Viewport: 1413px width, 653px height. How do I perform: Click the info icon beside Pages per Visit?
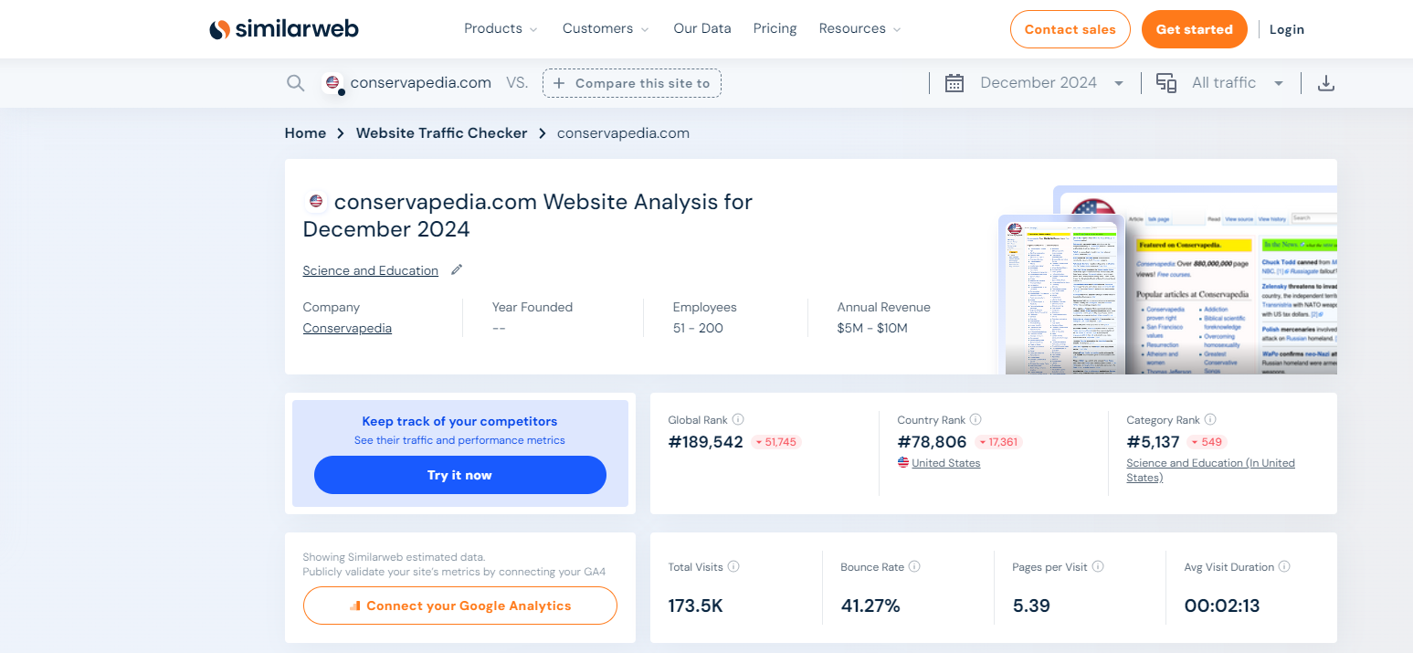click(1098, 566)
